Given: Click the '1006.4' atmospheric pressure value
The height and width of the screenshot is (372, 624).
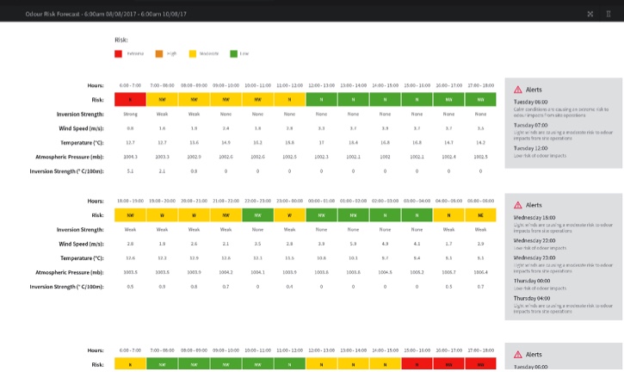Looking at the screenshot, I should click(480, 272).
